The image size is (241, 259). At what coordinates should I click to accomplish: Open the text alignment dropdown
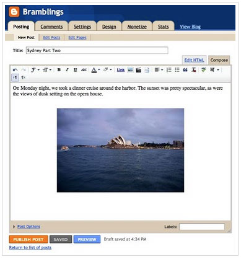click(159, 70)
